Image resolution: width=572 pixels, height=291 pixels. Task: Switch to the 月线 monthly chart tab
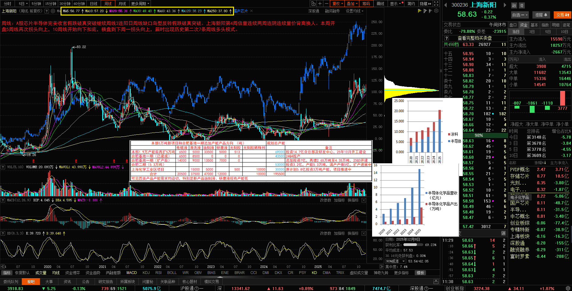tap(122, 4)
